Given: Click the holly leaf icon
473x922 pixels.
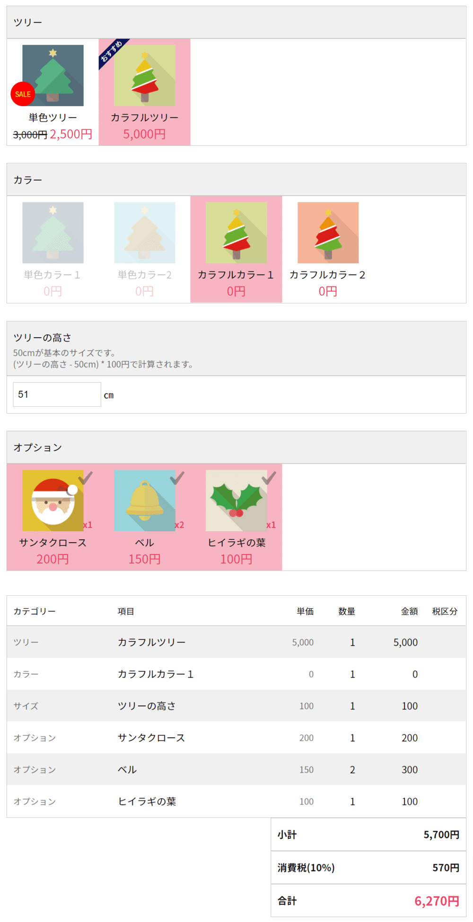Looking at the screenshot, I should 236,501.
